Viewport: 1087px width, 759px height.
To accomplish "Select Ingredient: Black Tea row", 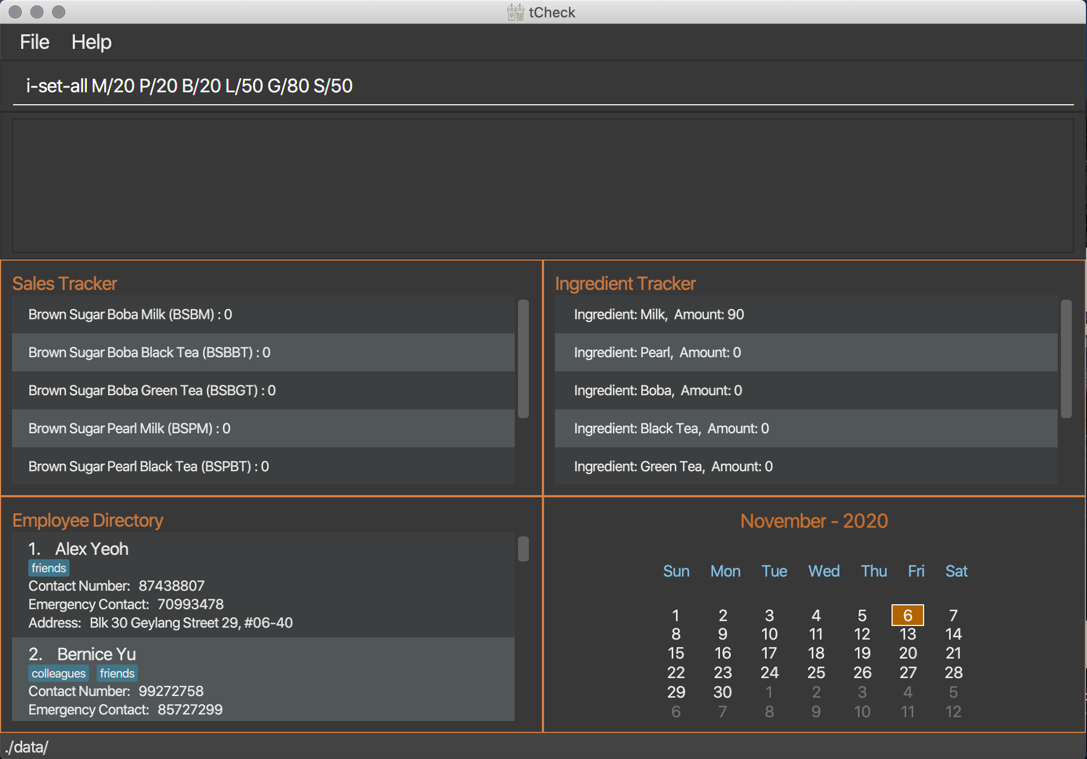I will pos(806,428).
